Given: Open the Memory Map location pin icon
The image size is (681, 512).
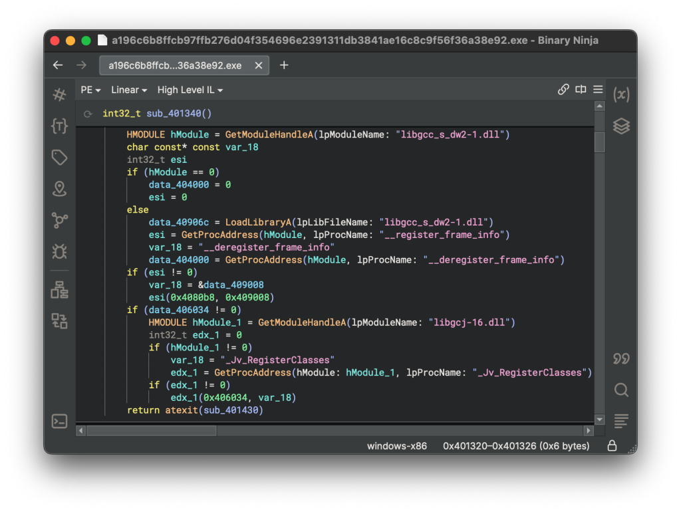Looking at the screenshot, I should click(x=59, y=189).
